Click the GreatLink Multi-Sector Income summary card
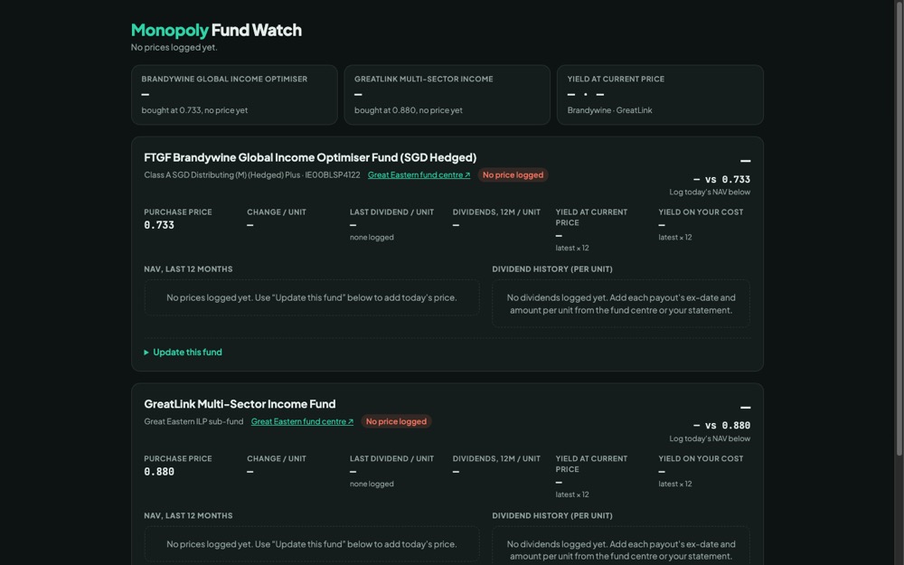 click(447, 95)
